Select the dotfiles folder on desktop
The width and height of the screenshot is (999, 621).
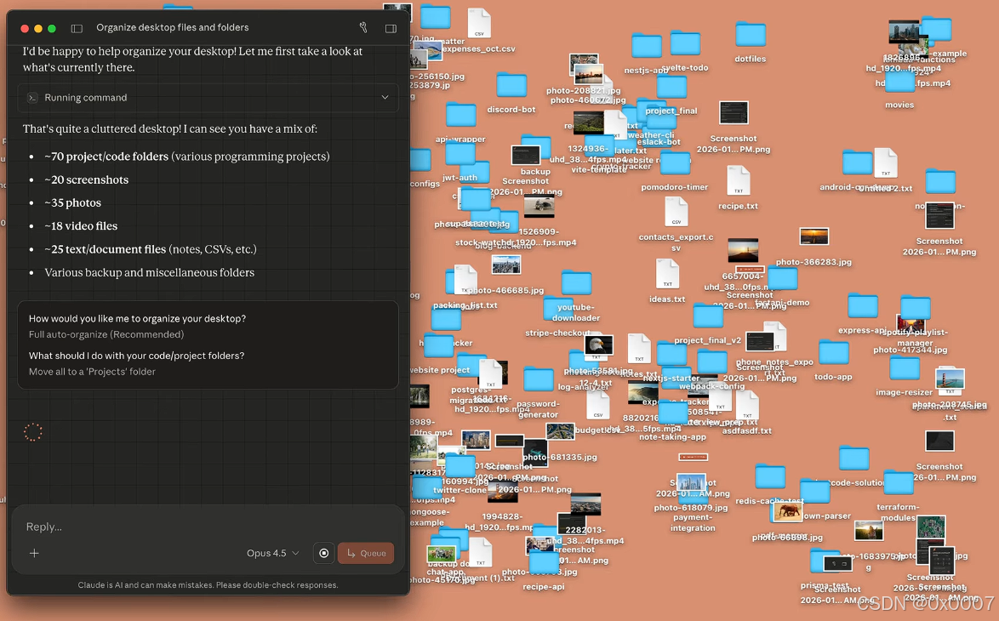pos(751,35)
